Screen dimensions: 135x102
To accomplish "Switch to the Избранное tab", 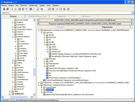I will click(x=86, y=16).
